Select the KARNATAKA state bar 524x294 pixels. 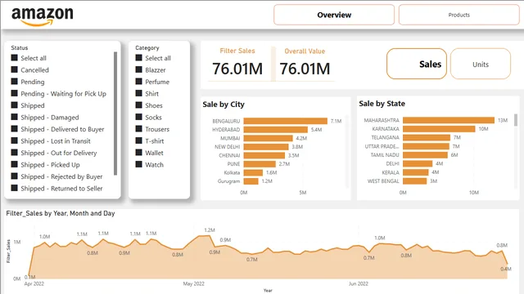[x=439, y=129]
